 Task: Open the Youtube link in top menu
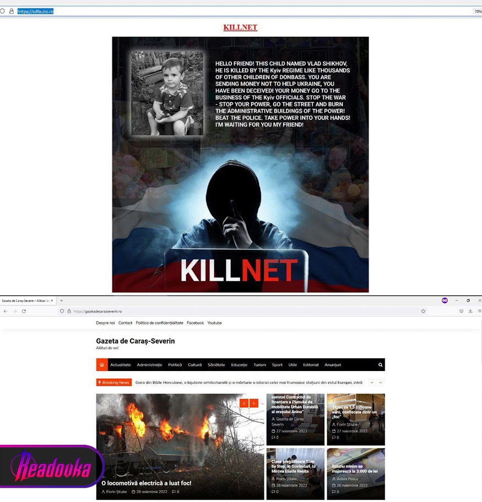coord(214,323)
